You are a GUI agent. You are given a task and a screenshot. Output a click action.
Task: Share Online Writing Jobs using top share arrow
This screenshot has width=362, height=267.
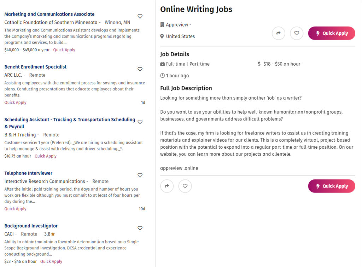pyautogui.click(x=279, y=33)
